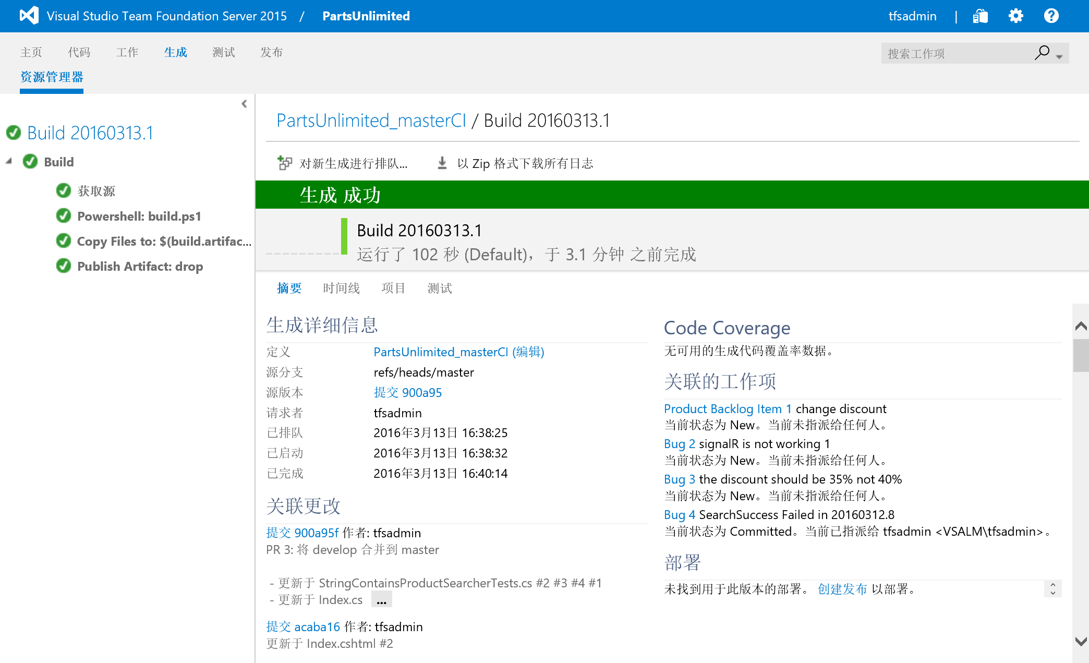Select the 获取源 step

96,191
